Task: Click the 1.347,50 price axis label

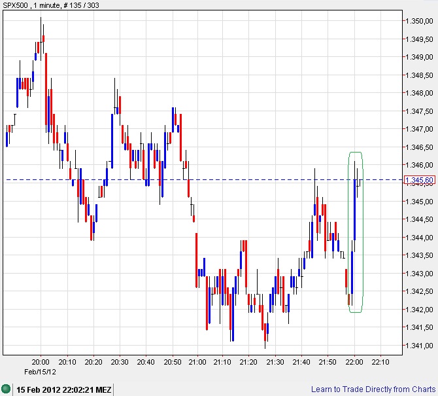Action: pos(419,111)
